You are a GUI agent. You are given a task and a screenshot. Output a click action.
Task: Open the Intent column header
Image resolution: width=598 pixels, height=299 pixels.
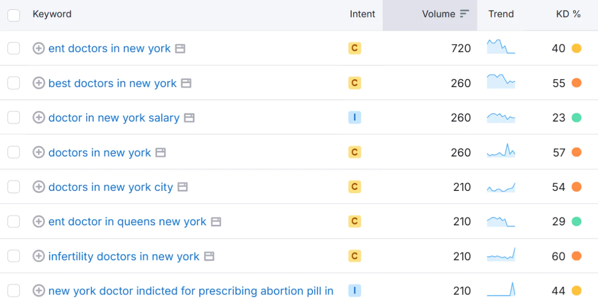click(362, 14)
